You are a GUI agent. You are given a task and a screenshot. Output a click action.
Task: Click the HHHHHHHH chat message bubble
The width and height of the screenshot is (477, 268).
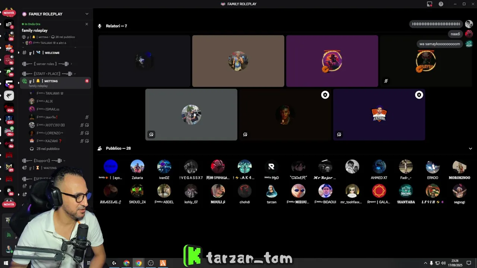tap(436, 24)
